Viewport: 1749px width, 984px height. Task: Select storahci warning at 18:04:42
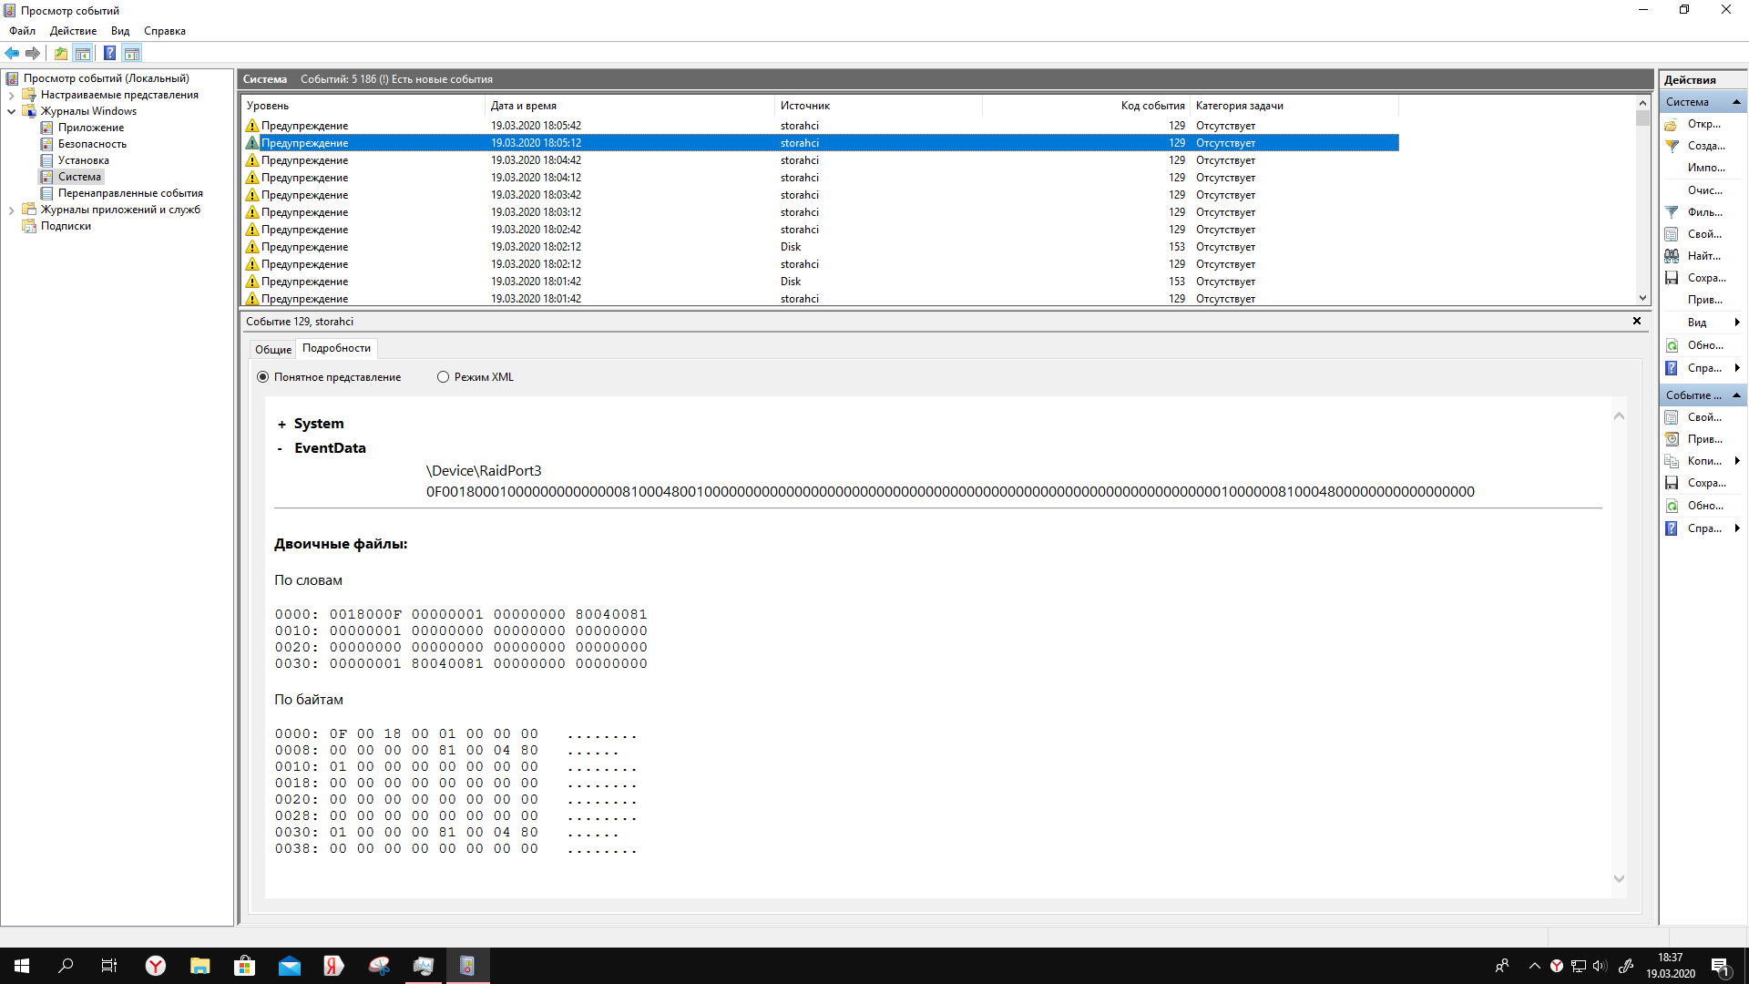[820, 160]
